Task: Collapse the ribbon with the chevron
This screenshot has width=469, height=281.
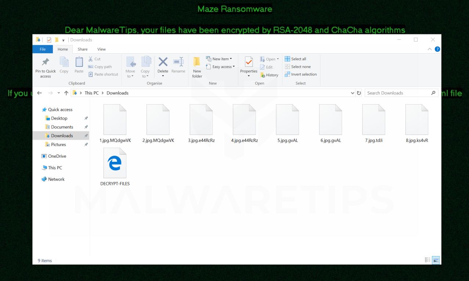Action: [x=430, y=49]
